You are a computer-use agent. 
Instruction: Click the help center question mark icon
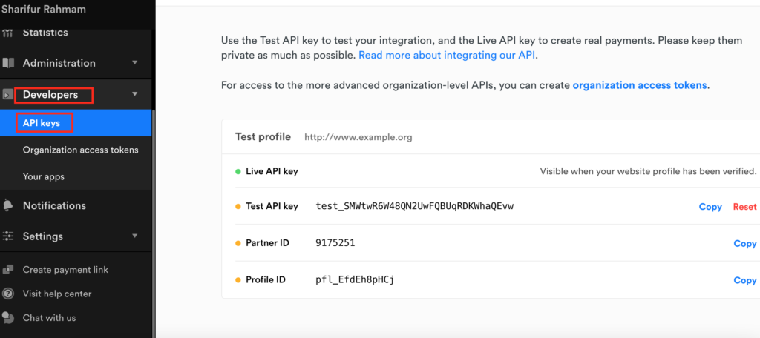pyautogui.click(x=7, y=294)
